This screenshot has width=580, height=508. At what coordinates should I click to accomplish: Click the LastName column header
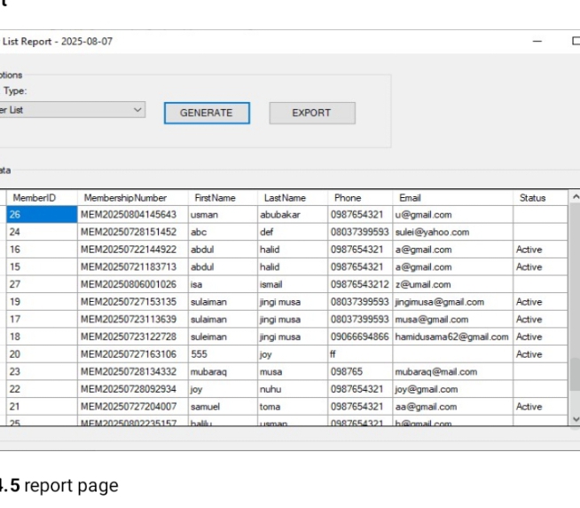click(284, 198)
